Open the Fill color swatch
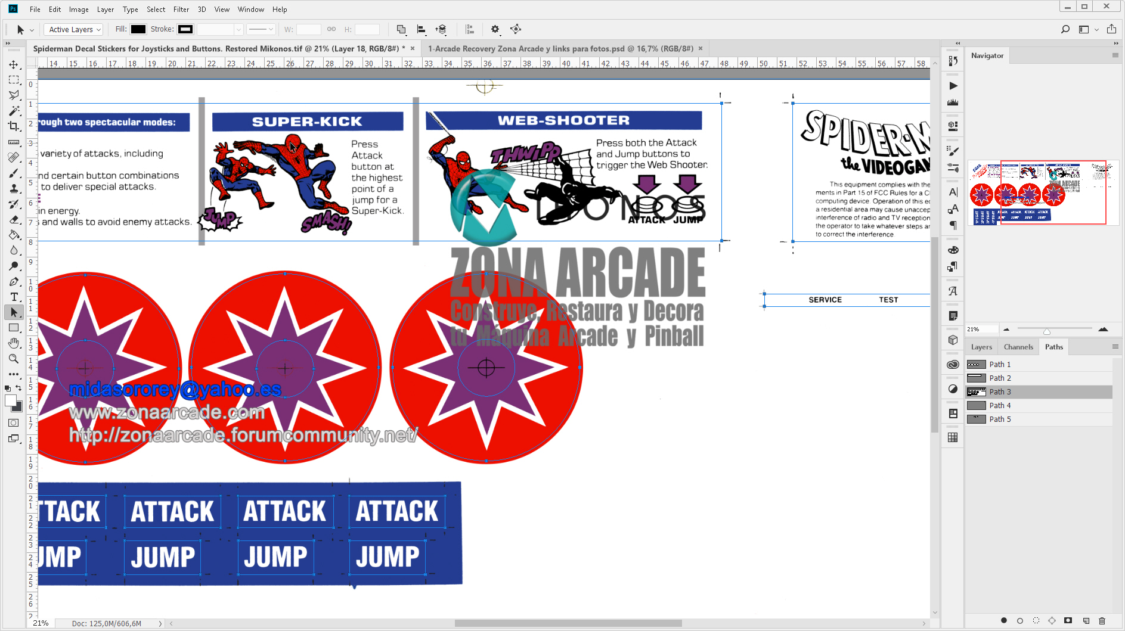The image size is (1125, 631). [x=138, y=29]
